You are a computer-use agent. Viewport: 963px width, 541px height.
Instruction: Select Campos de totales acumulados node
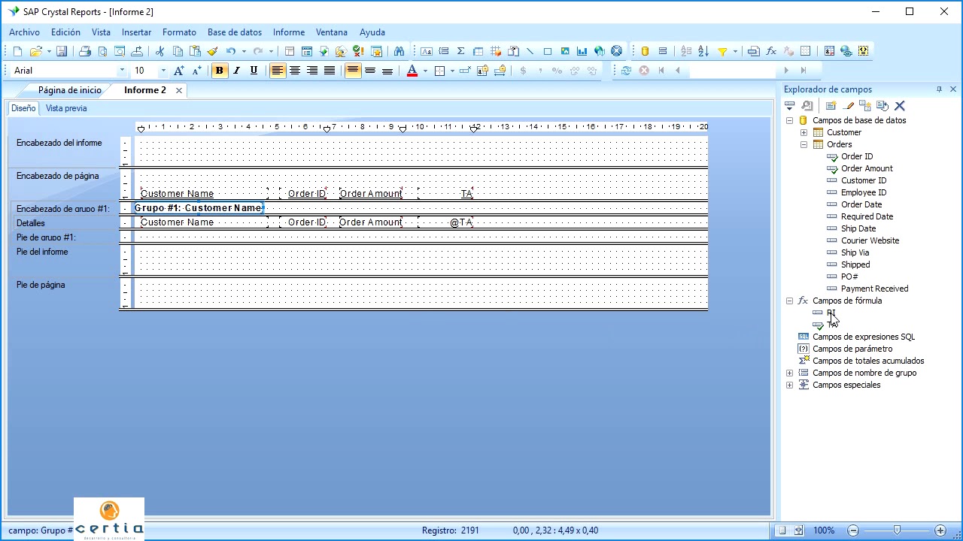tap(868, 361)
